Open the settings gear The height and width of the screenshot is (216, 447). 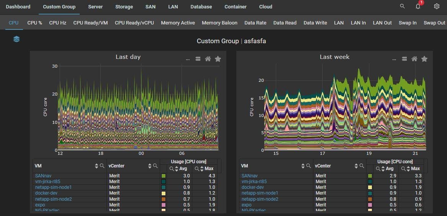click(x=437, y=6)
